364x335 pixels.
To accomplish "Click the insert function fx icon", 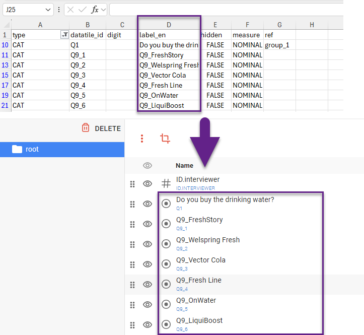I will 95,10.
